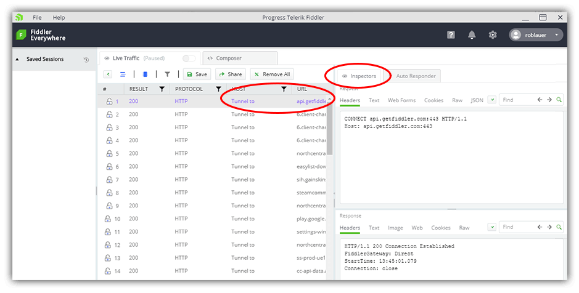This screenshot has height=293, width=579.
Task: Click the sessions list vertical scrollbar
Action: pyautogui.click(x=329, y=129)
